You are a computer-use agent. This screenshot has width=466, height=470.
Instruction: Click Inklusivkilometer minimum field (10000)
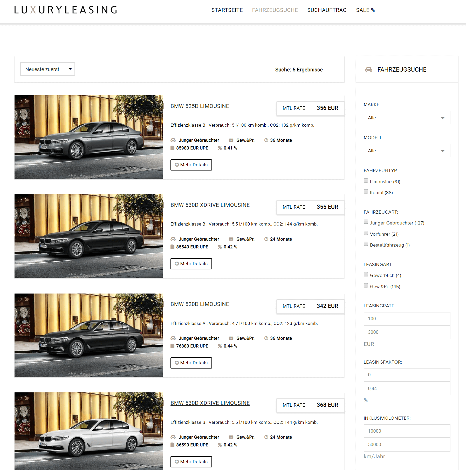(407, 431)
